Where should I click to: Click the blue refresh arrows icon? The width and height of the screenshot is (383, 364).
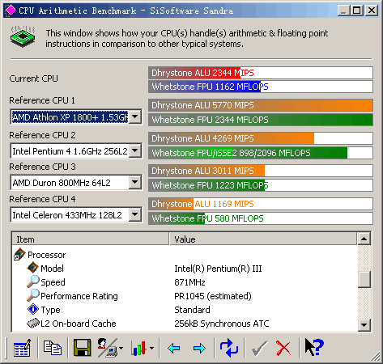pos(229,348)
